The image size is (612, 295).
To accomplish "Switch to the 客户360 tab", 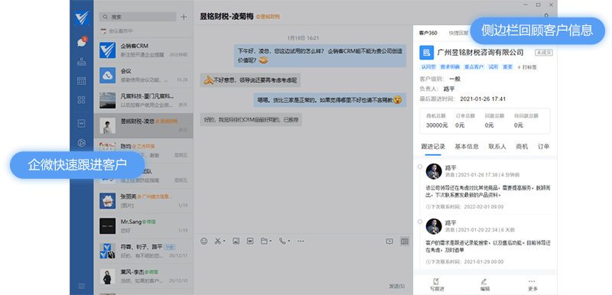I will coord(428,33).
